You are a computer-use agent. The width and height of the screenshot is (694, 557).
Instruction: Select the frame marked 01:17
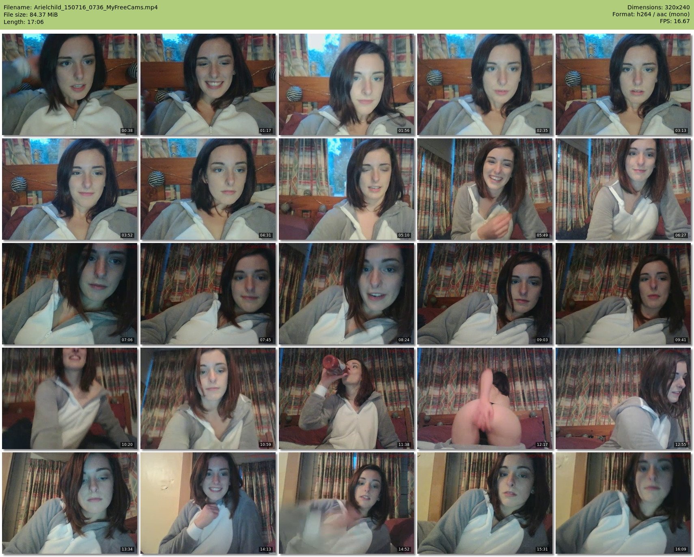(x=208, y=84)
